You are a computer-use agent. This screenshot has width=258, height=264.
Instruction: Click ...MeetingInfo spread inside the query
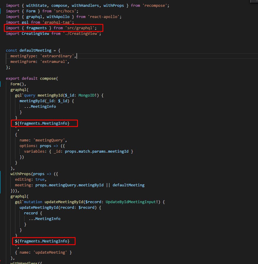[40, 106]
